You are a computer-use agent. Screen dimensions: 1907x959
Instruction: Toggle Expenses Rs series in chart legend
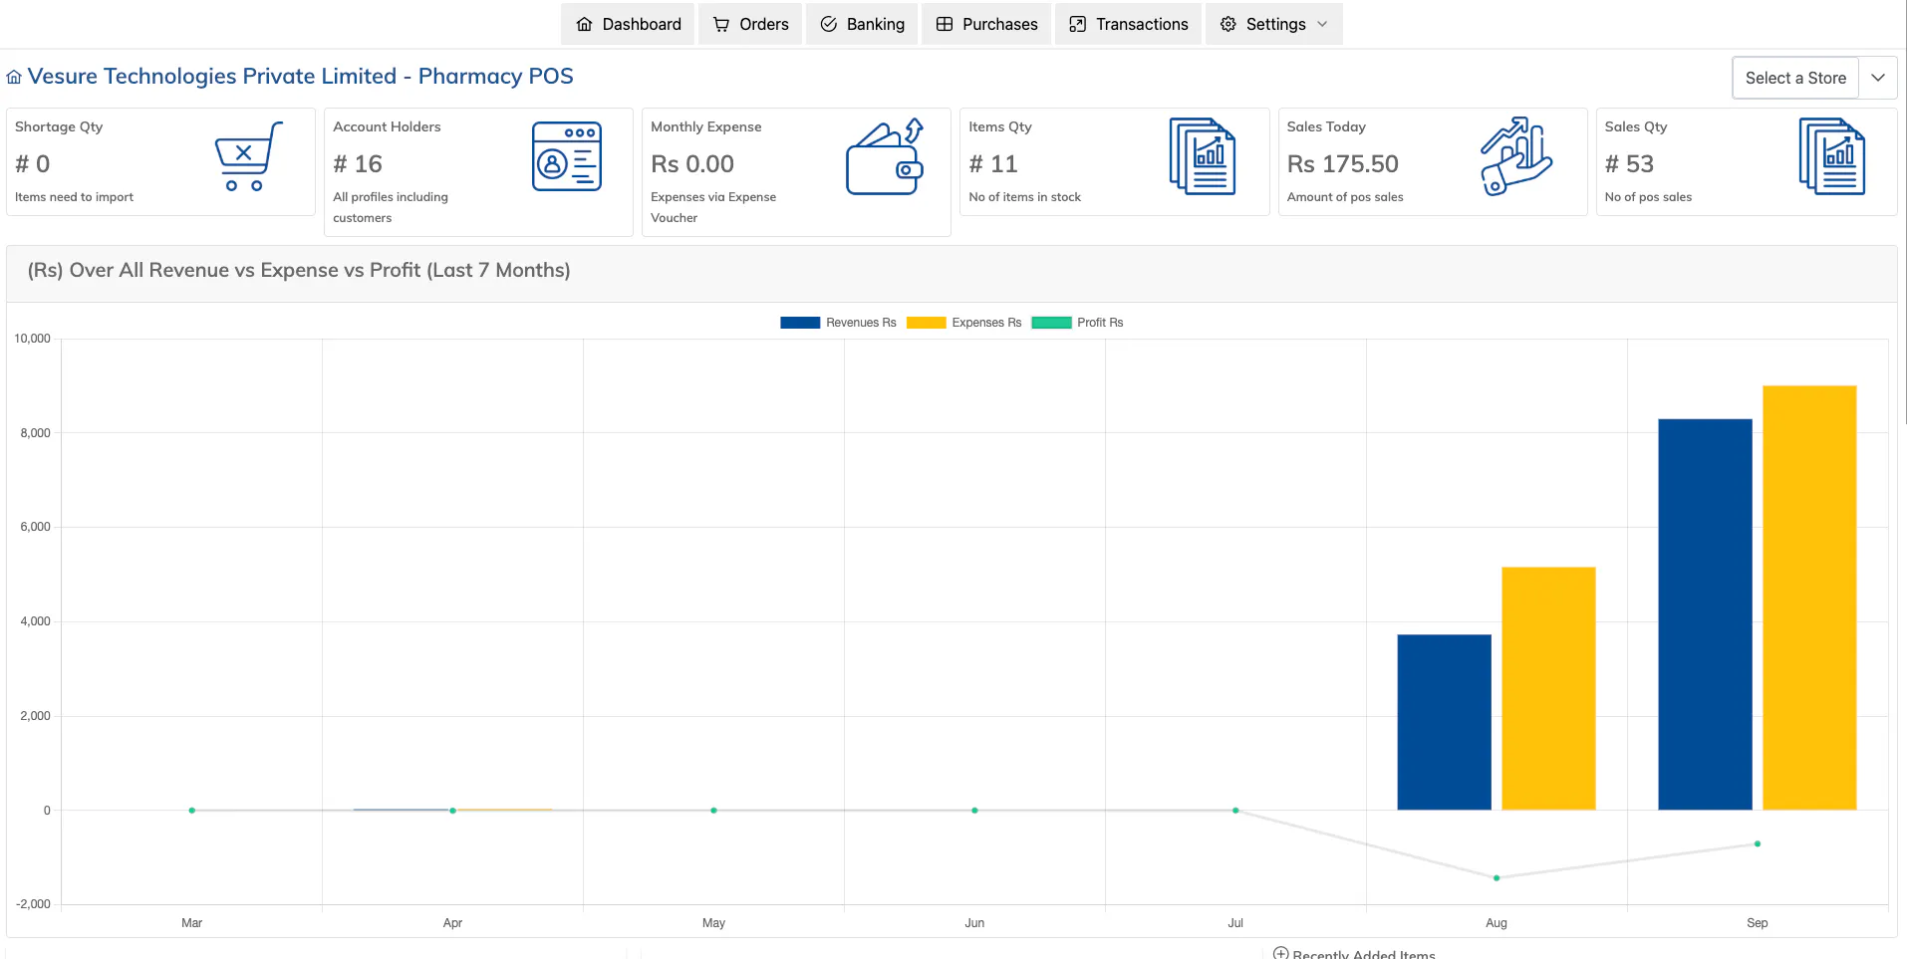(963, 323)
